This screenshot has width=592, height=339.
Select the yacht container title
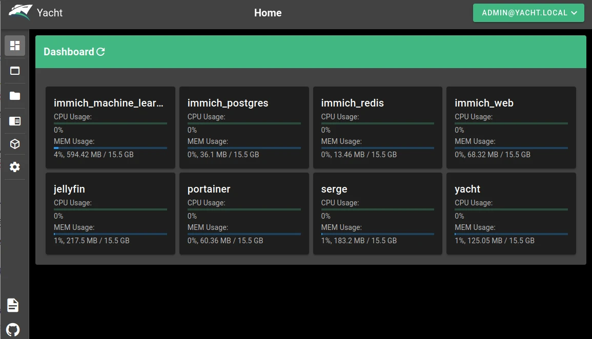(x=467, y=189)
